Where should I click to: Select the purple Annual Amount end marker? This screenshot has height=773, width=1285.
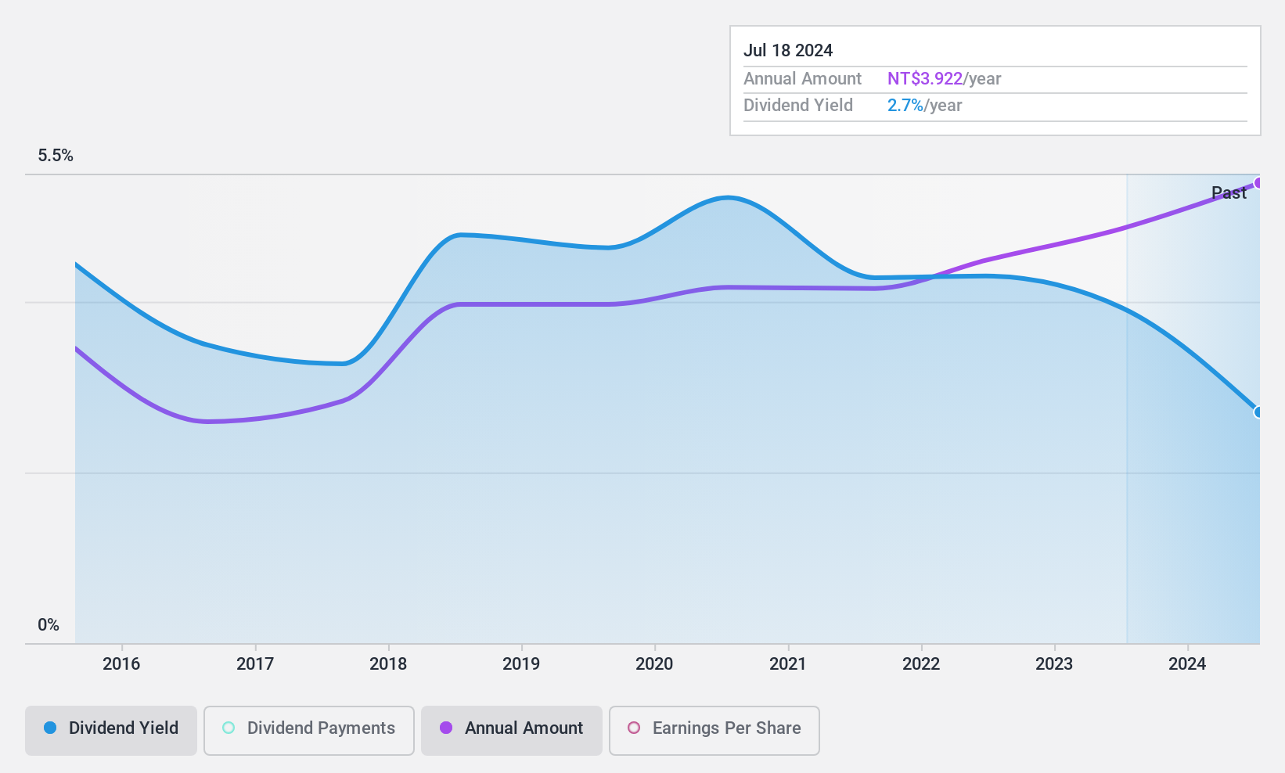pos(1259,183)
